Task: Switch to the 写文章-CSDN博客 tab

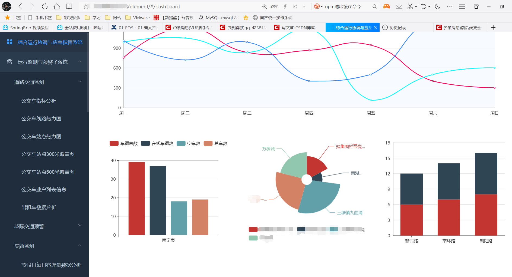Action: pyautogui.click(x=298, y=28)
